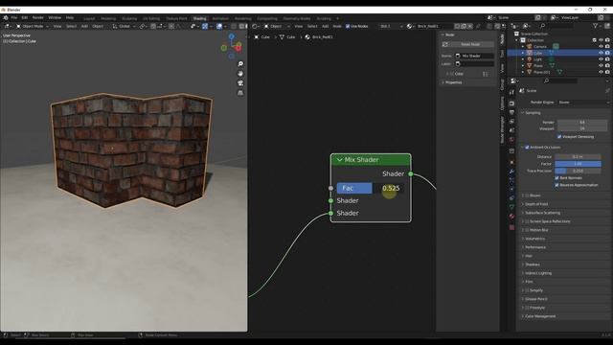Open the Render properties tab icon
Viewport: 613px width, 345px height.
pos(511,103)
